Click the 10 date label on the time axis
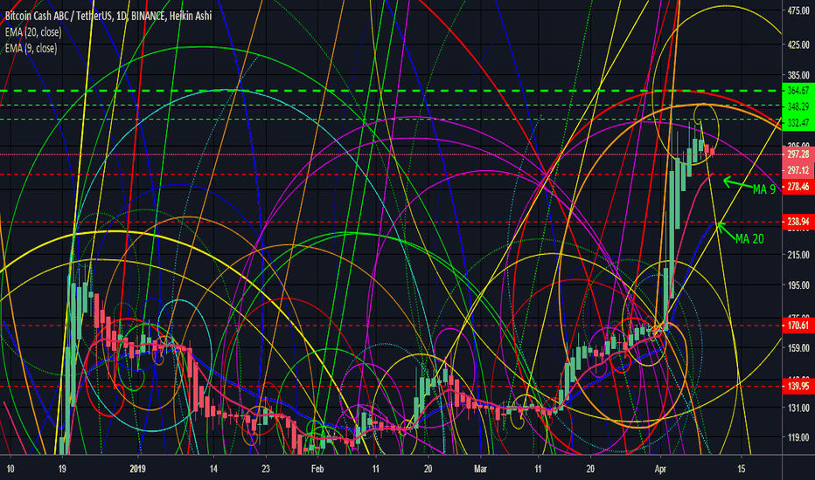Image resolution: width=815 pixels, height=480 pixels. tap(10, 469)
